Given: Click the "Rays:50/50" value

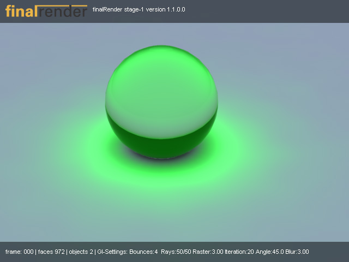Looking at the screenshot, I should click(x=176, y=252).
